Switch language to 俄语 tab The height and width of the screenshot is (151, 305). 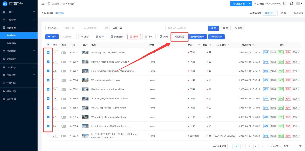click(x=284, y=13)
